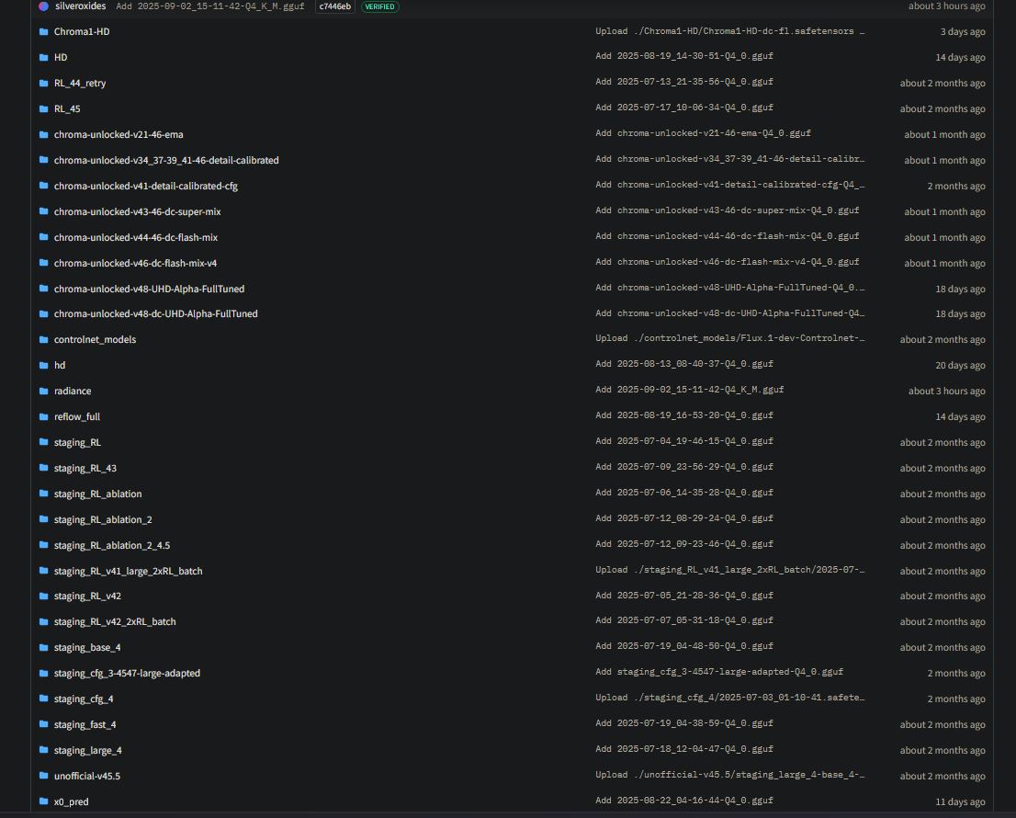
Task: Open commit Add 2025-07-04_19-46-15-Q4_0.gguf
Action: pyautogui.click(x=684, y=441)
